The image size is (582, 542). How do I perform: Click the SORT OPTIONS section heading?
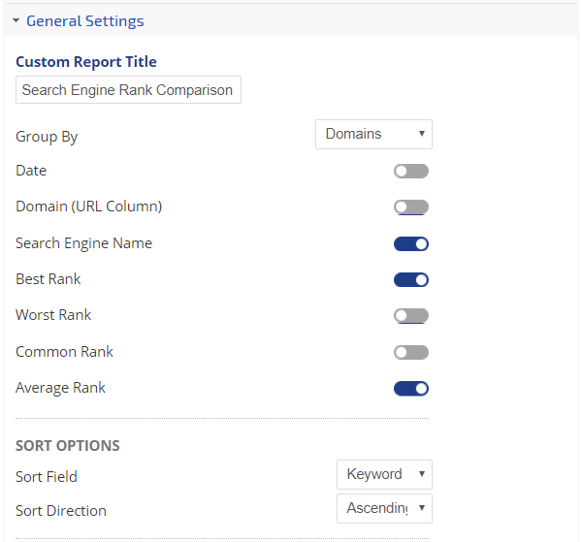pos(68,446)
